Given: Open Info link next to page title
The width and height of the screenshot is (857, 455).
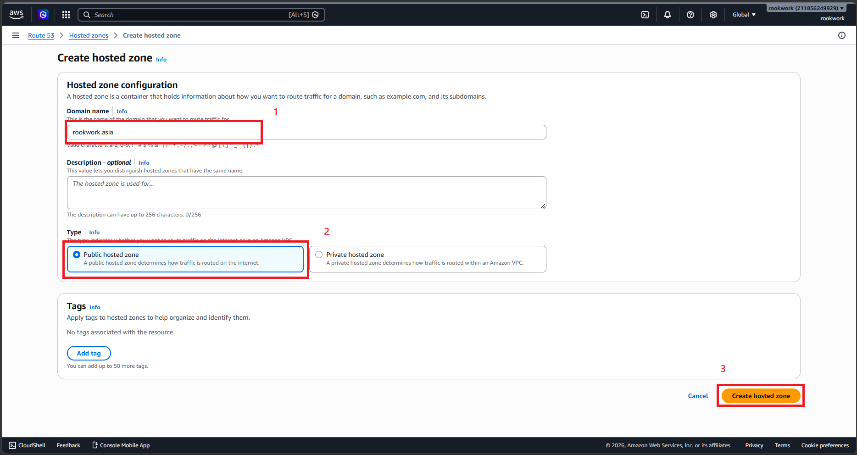Looking at the screenshot, I should pos(161,60).
